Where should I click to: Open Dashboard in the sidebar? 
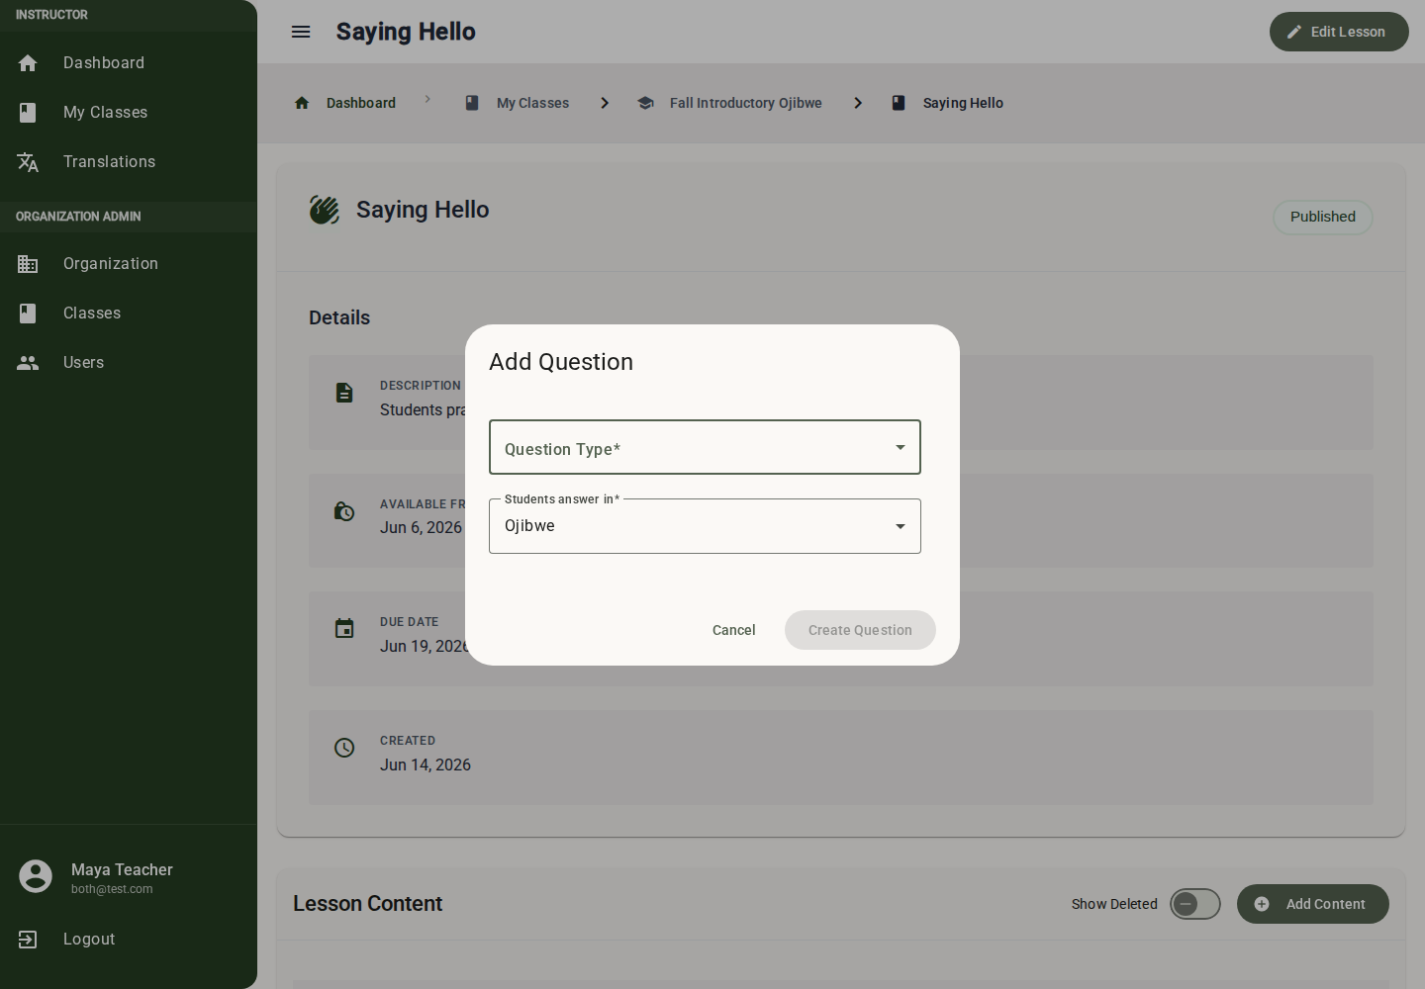[x=129, y=63]
